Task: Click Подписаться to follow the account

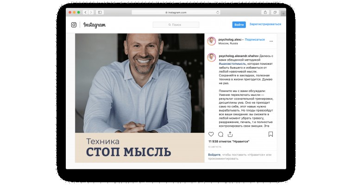Action: tap(255, 39)
